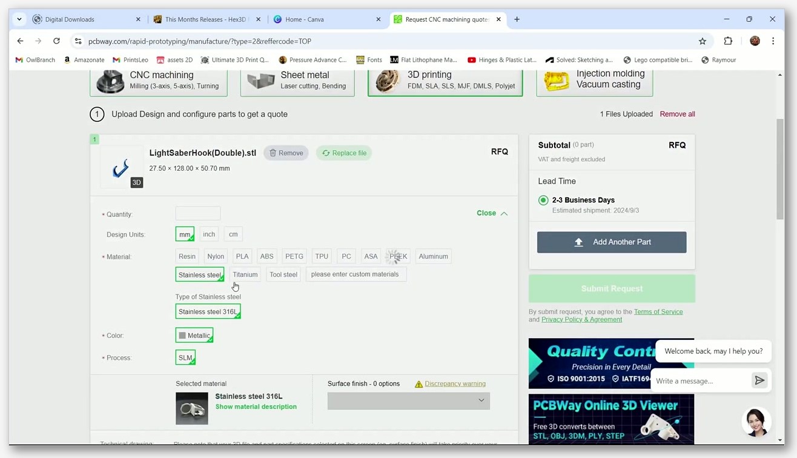Viewport: 797px width, 458px height.
Task: Open the tab search dropdown arrow
Action: [x=19, y=19]
